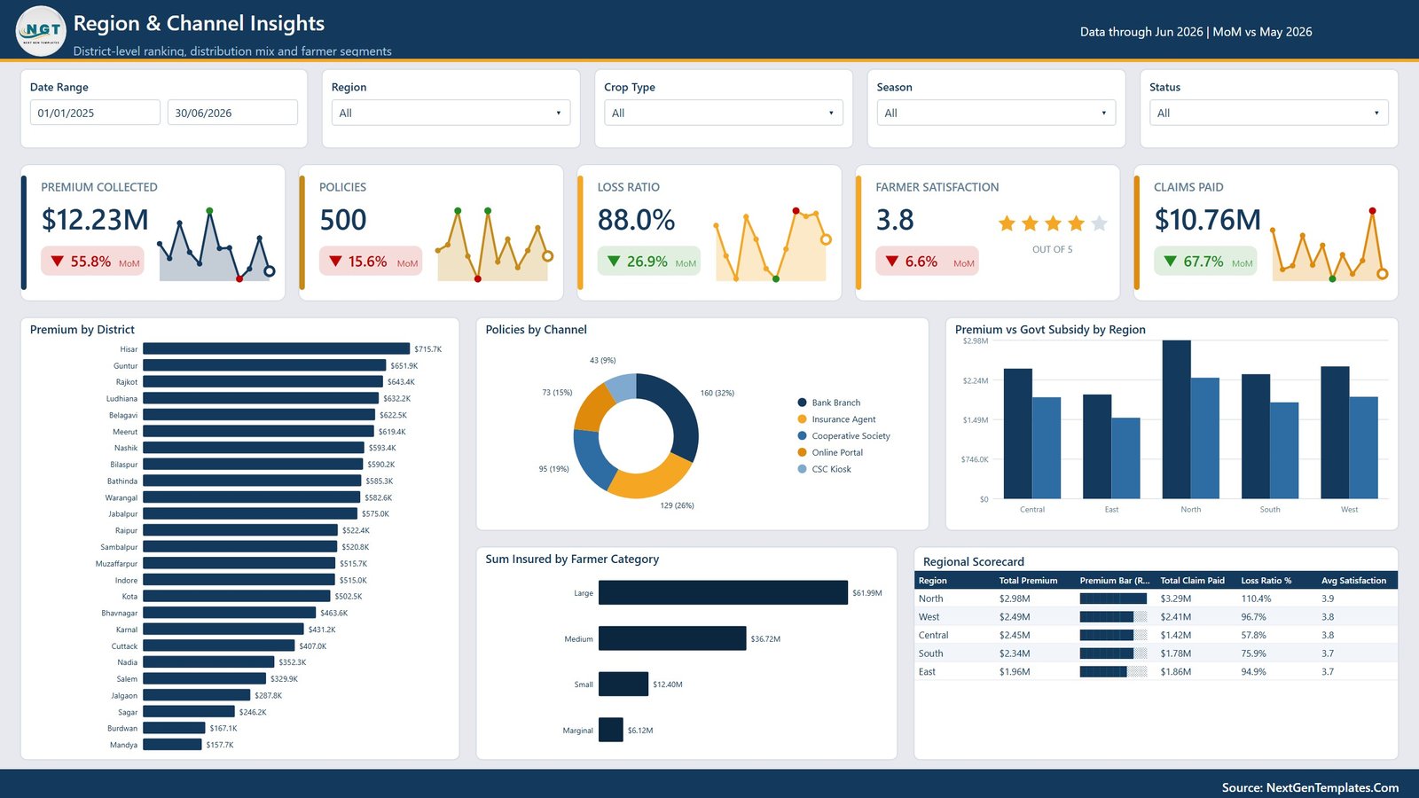
Task: Click the Ludhiana district bar
Action: pyautogui.click(x=261, y=399)
